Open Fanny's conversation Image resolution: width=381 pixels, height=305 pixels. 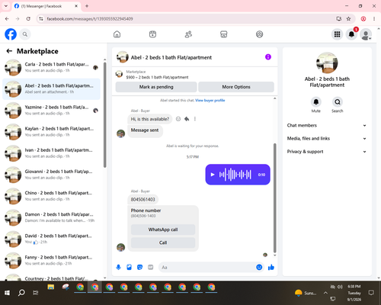(x=51, y=261)
